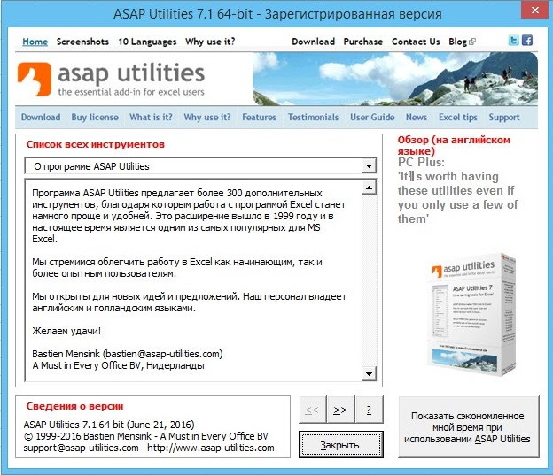Click the 'Сведения о версии' heading
The width and height of the screenshot is (553, 475).
pyautogui.click(x=74, y=406)
